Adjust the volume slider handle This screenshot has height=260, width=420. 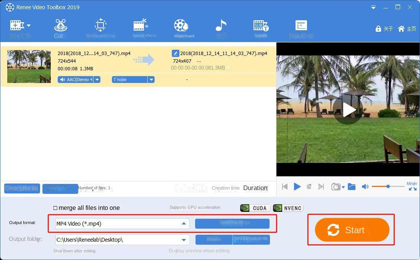[388, 186]
